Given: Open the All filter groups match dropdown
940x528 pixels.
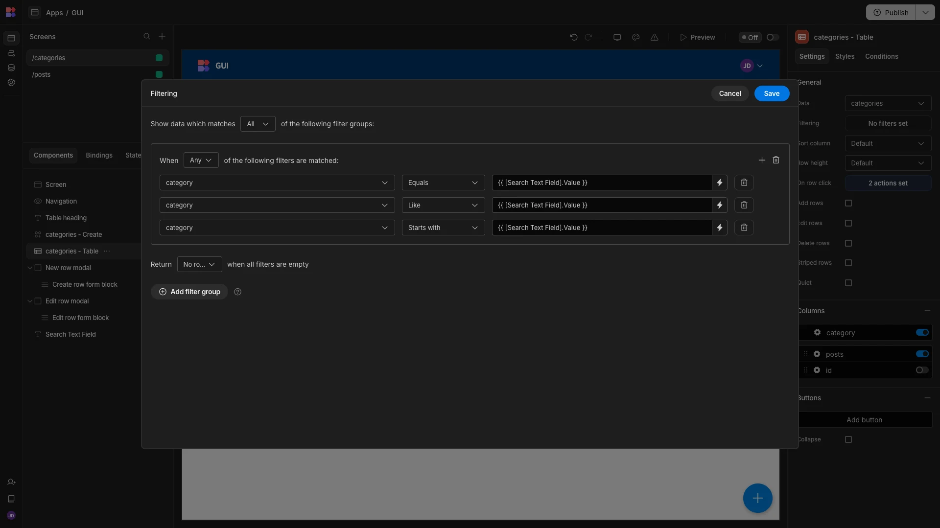Looking at the screenshot, I should pyautogui.click(x=258, y=124).
